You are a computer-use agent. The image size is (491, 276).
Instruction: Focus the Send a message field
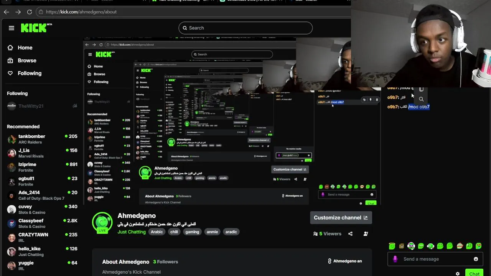click(435, 259)
